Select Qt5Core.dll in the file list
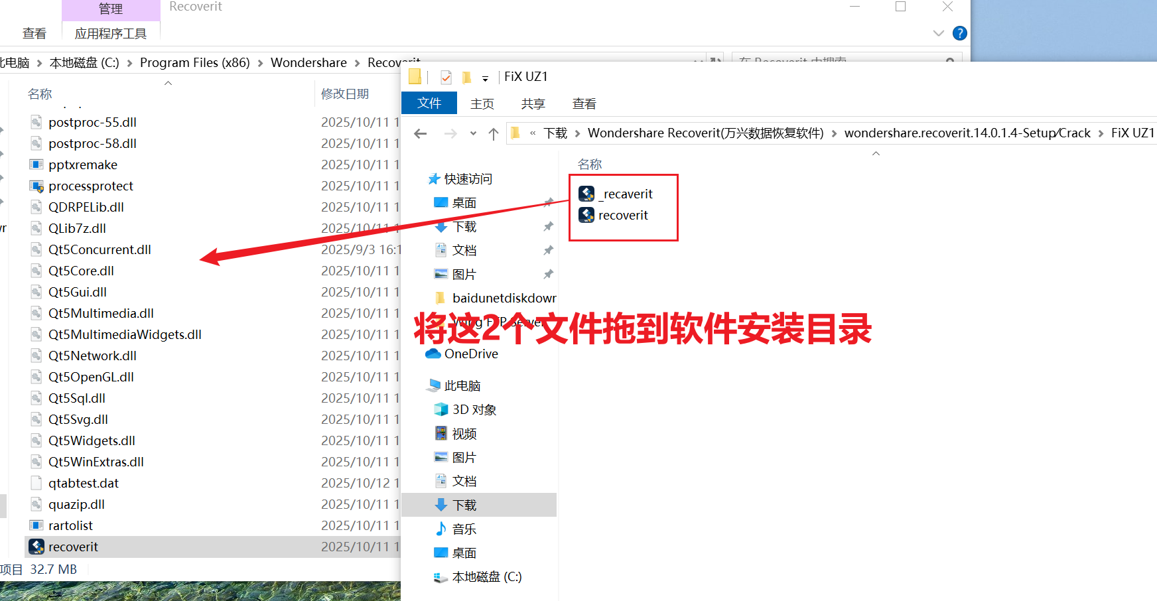1157x601 pixels. pos(81,271)
